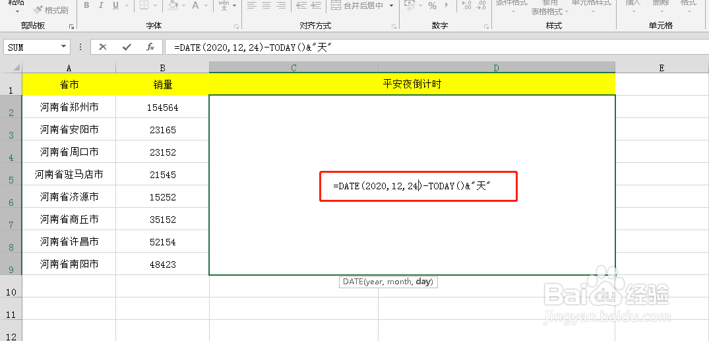Align text left in the ribbon
The width and height of the screenshot is (709, 341).
point(252,5)
